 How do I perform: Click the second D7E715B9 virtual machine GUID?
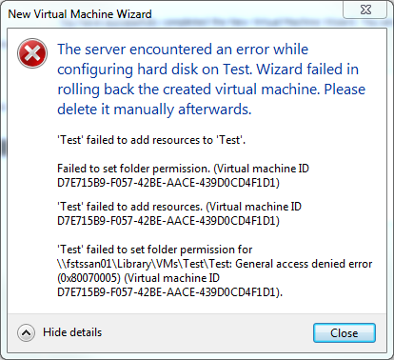tap(168, 221)
